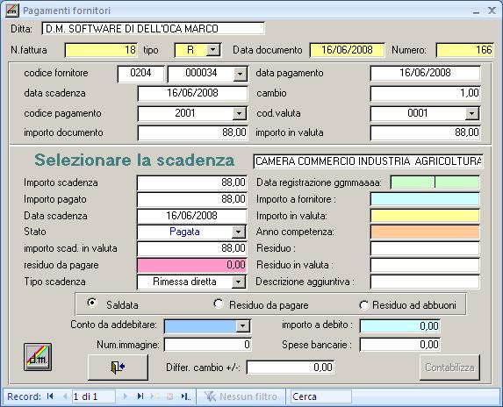Viewport: 503px width, 407px height.
Task: Click the Importo pagato field
Action: (192, 199)
